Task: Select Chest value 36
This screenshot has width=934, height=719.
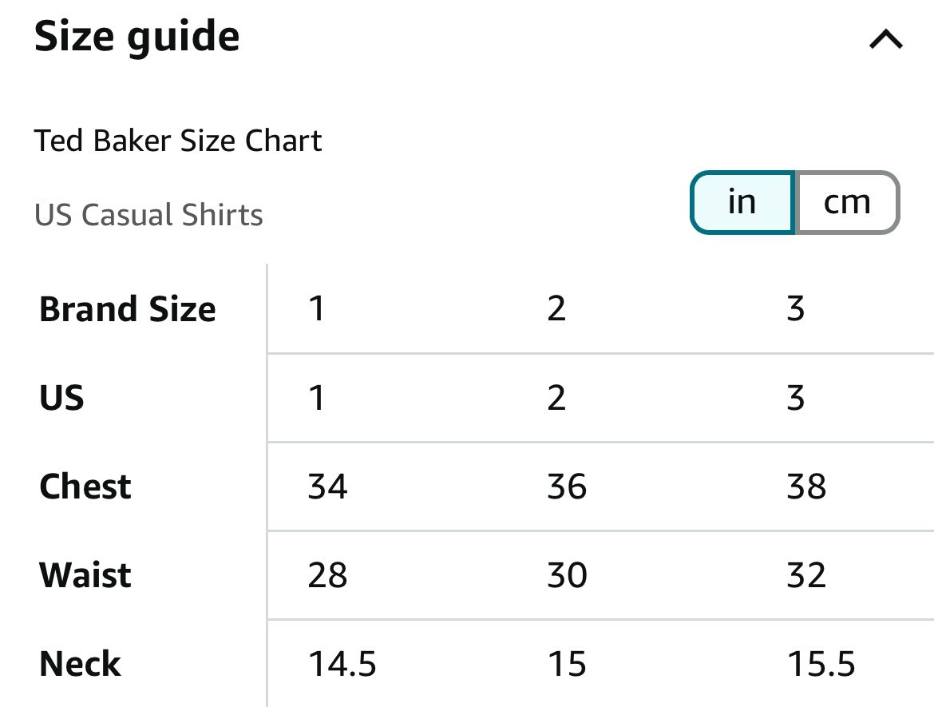Action: point(567,487)
